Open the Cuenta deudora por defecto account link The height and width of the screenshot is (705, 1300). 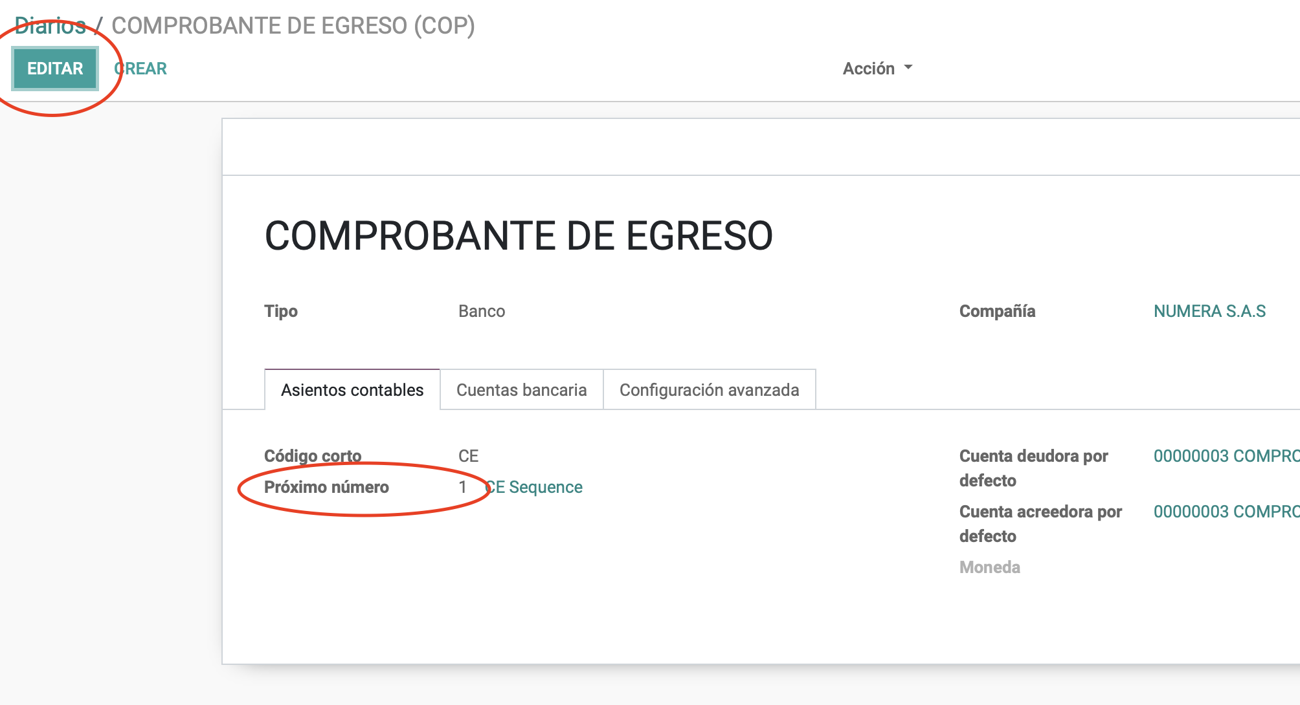(x=1226, y=456)
